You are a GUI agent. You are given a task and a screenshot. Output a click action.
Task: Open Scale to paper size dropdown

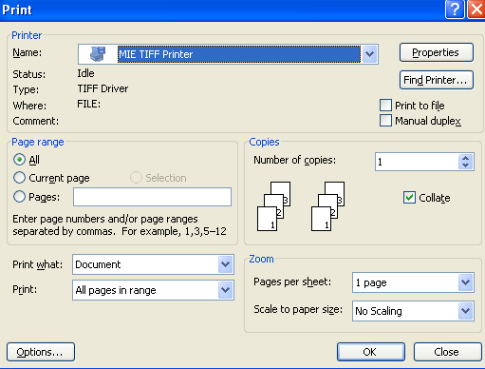point(465,311)
